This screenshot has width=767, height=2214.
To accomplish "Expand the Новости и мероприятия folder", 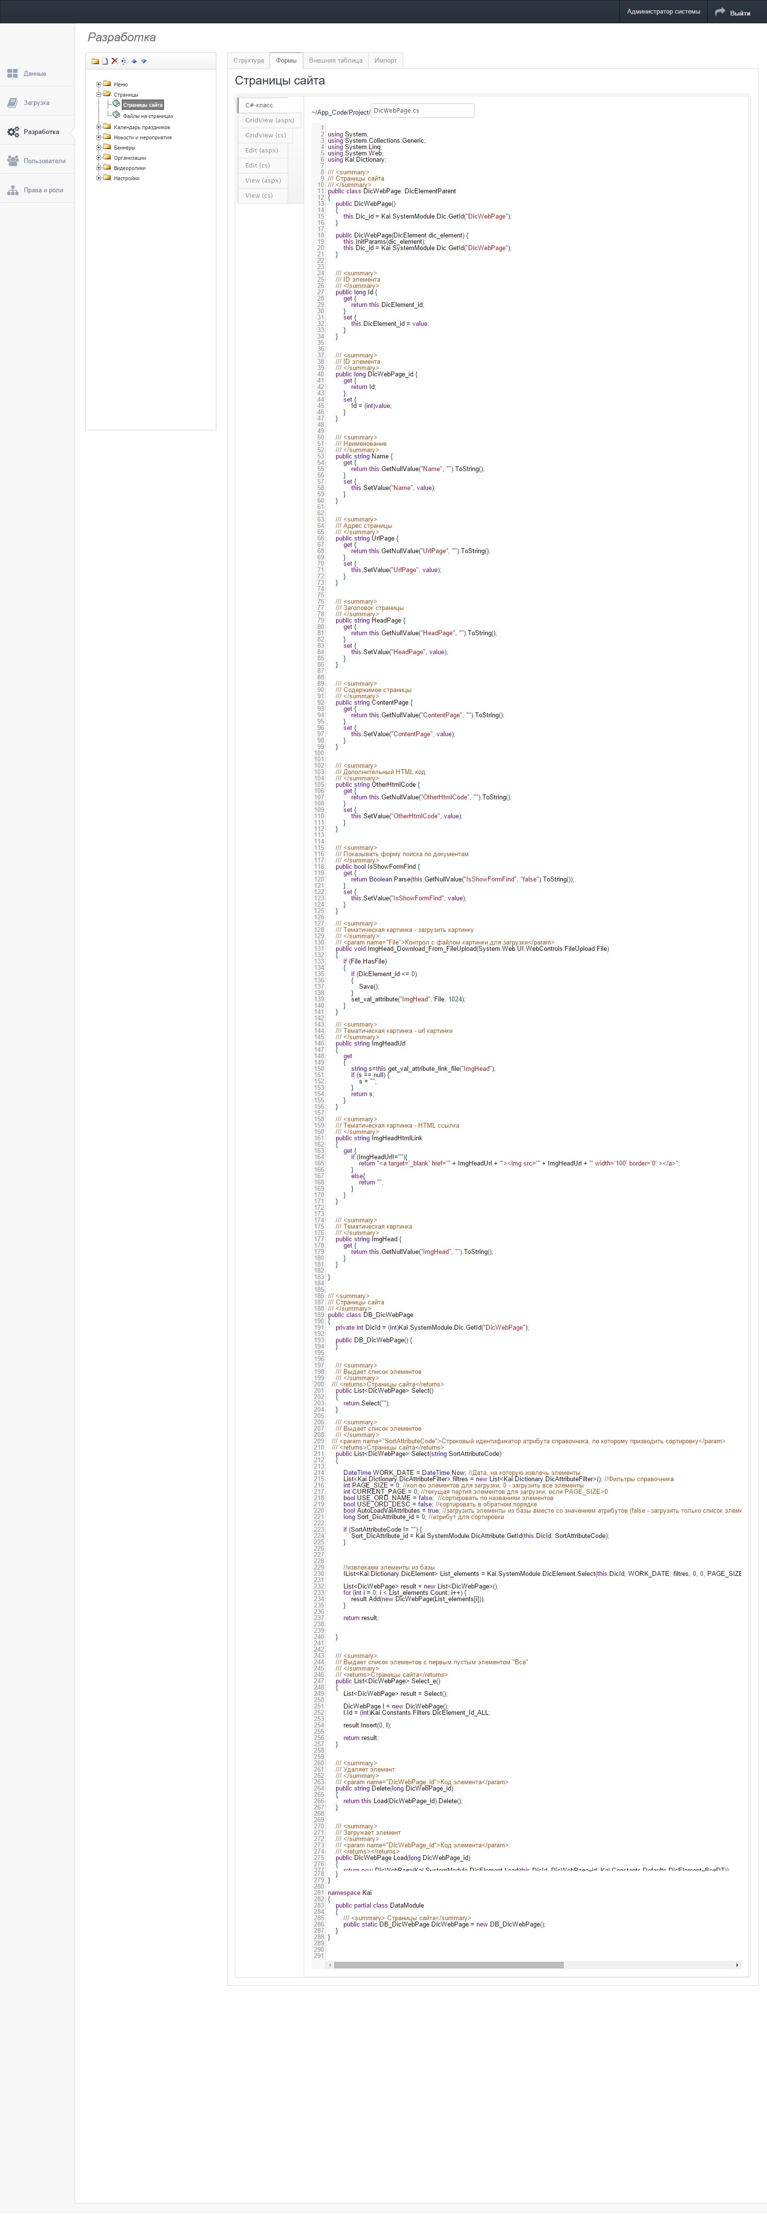I will point(99,137).
